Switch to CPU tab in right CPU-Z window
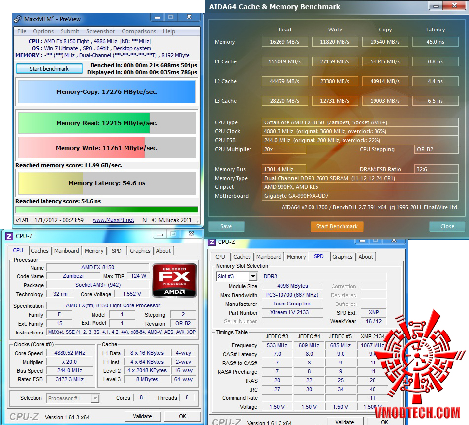 [220, 257]
